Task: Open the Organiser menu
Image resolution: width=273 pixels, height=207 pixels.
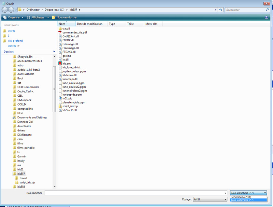Action: click(14, 17)
